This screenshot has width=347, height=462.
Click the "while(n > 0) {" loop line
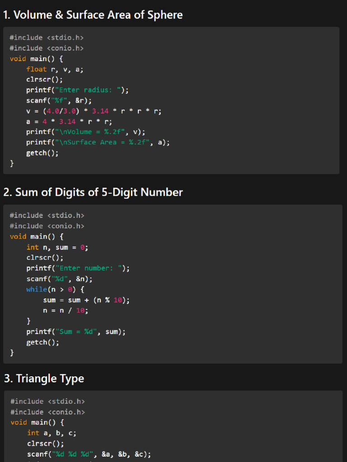(55, 290)
